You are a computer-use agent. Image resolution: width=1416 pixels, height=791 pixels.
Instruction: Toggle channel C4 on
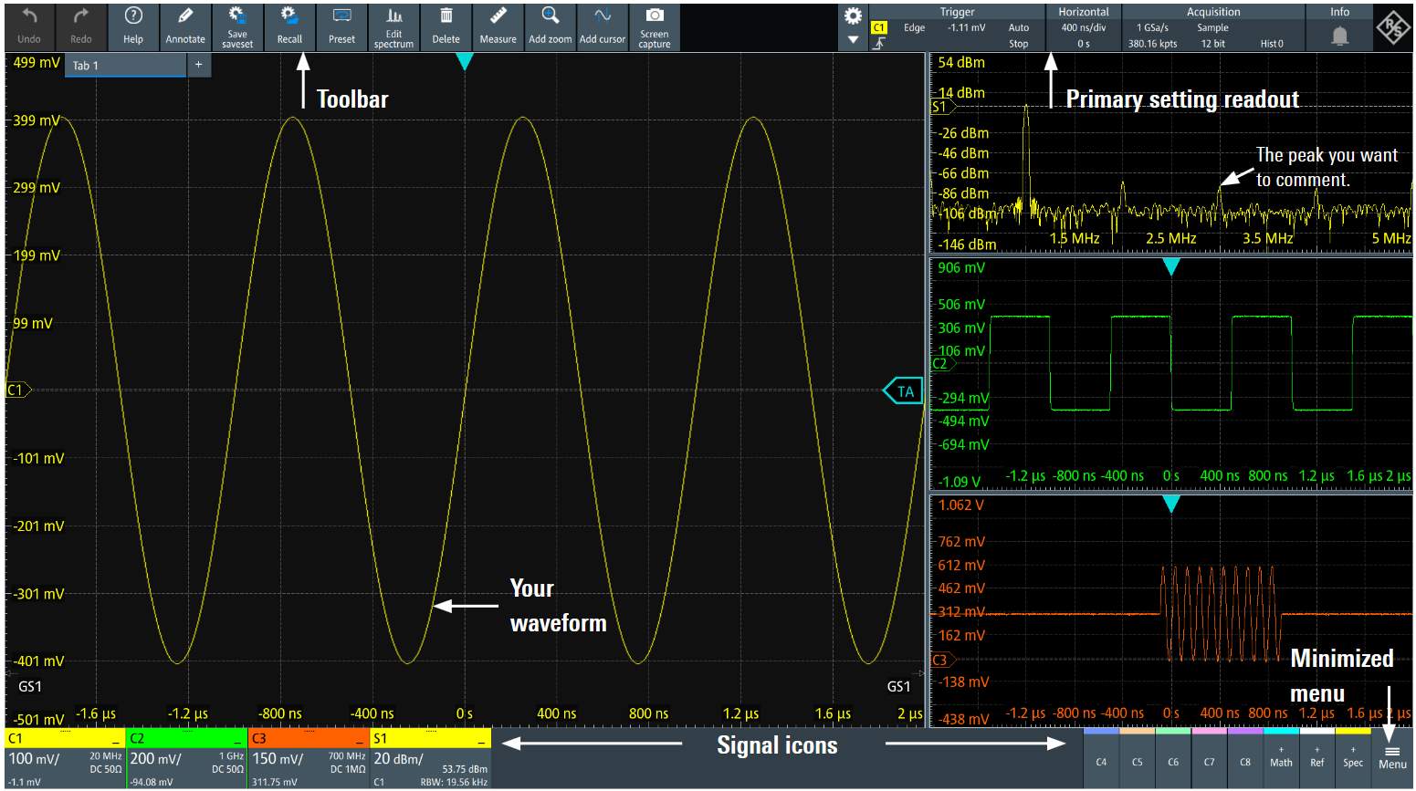point(1101,757)
